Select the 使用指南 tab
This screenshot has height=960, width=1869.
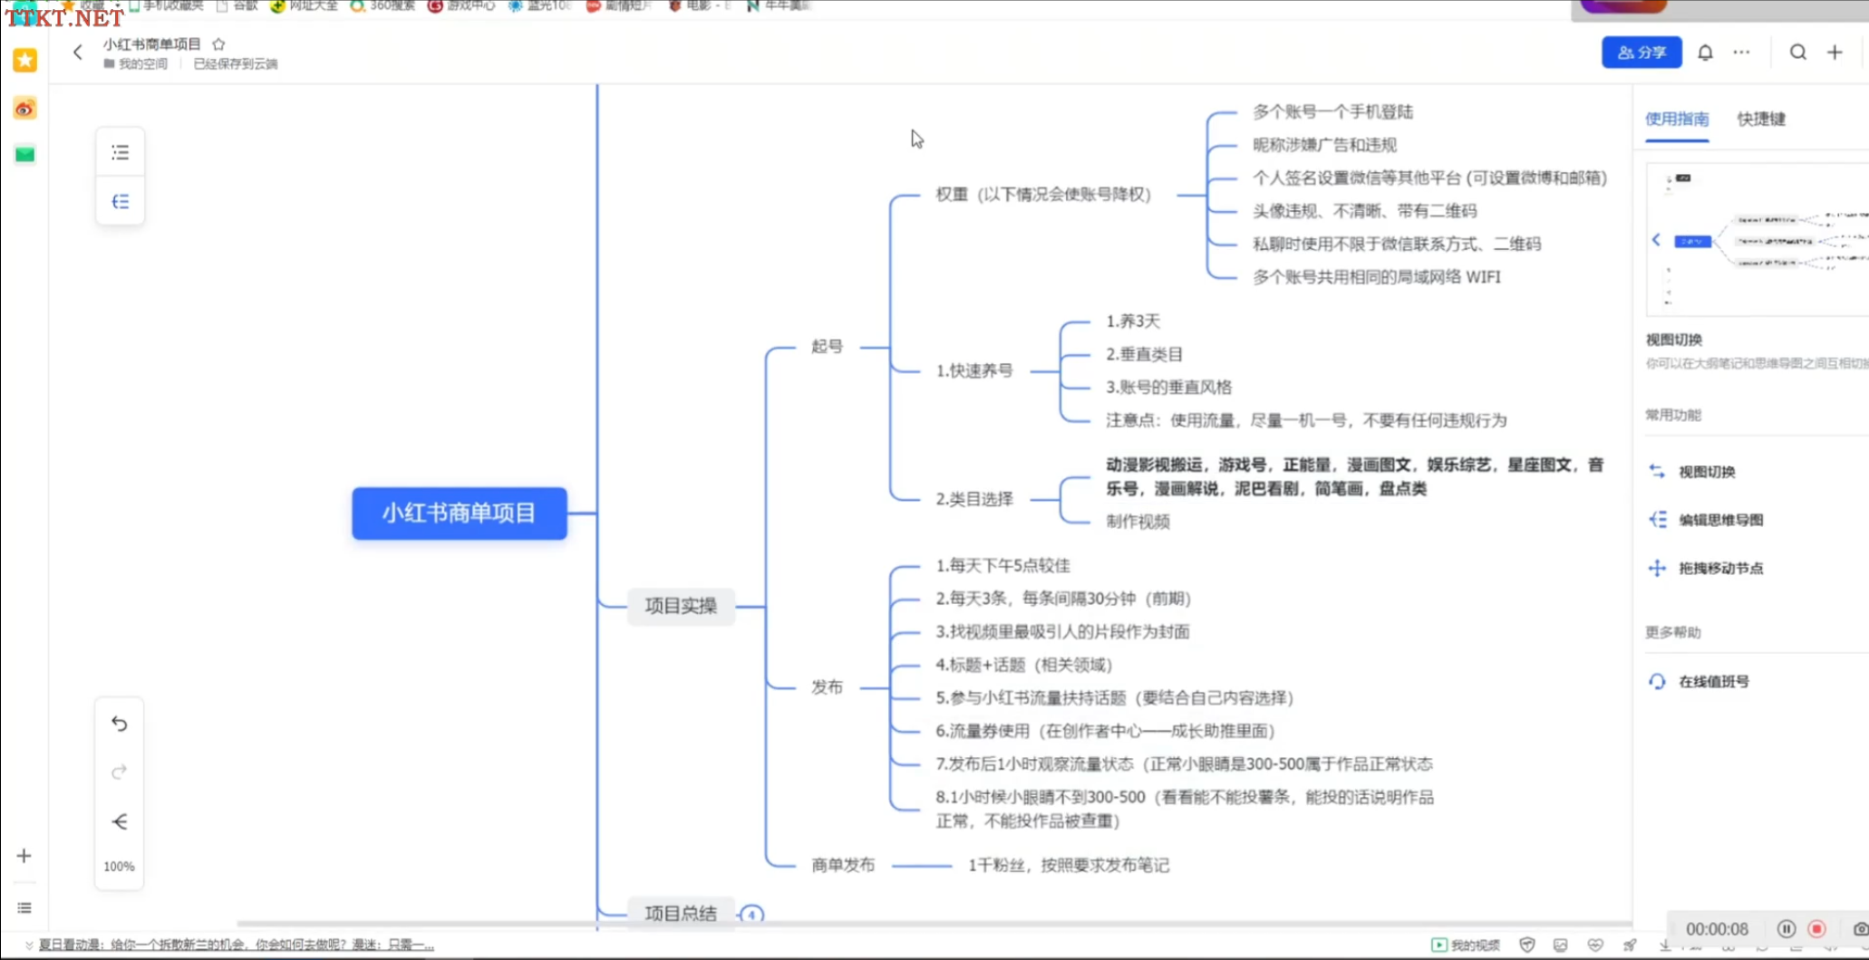click(1677, 119)
